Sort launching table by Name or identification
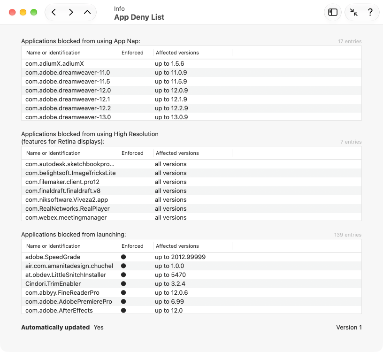 70,246
